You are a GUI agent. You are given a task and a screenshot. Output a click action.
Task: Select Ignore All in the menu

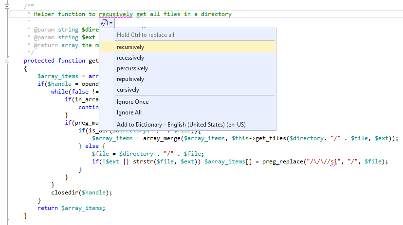click(x=187, y=112)
